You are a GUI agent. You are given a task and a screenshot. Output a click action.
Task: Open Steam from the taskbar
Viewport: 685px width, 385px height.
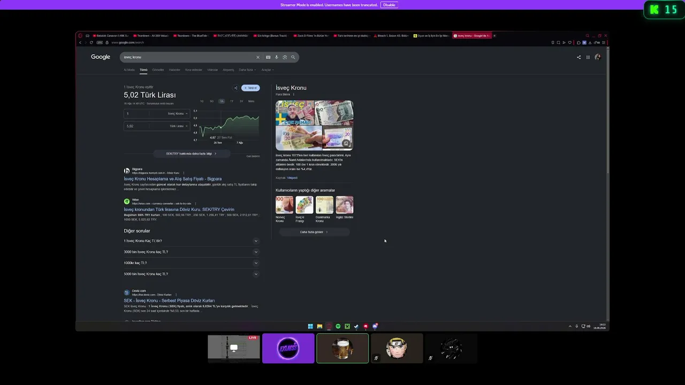point(356,326)
